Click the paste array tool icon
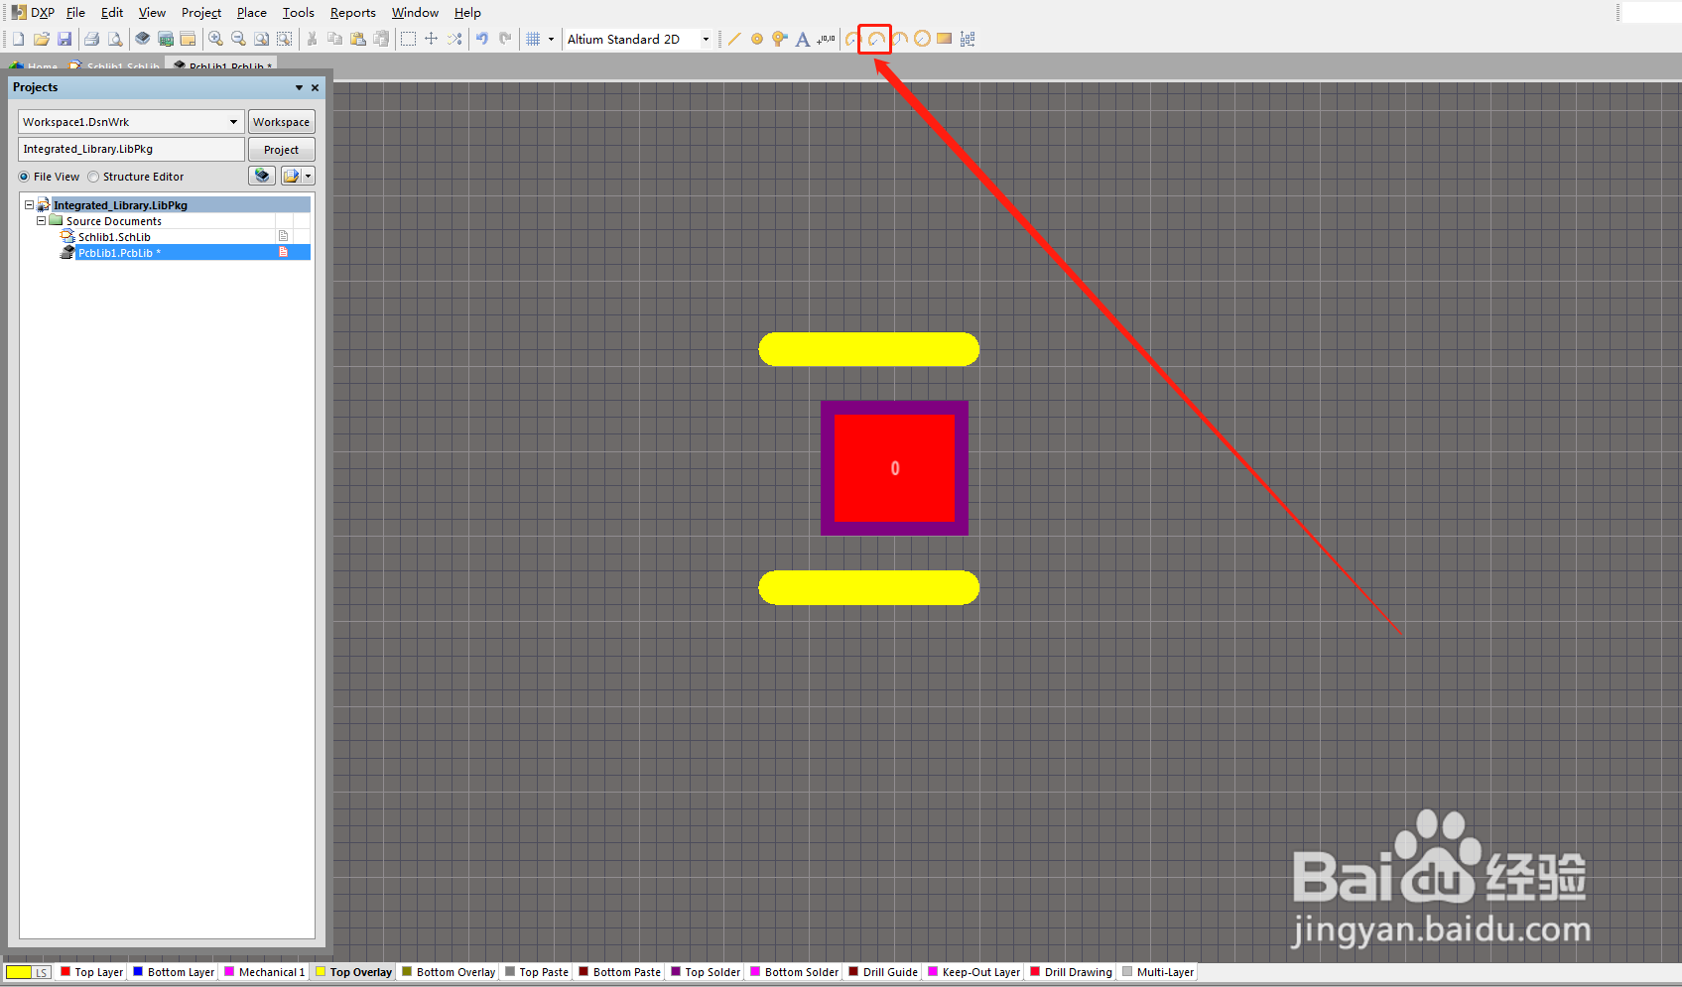 [x=968, y=39]
